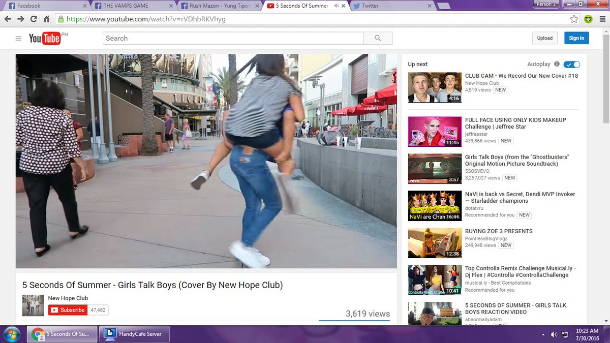
Task: Open BUYING ZOE 3 PRESENTS video title
Action: point(499,231)
